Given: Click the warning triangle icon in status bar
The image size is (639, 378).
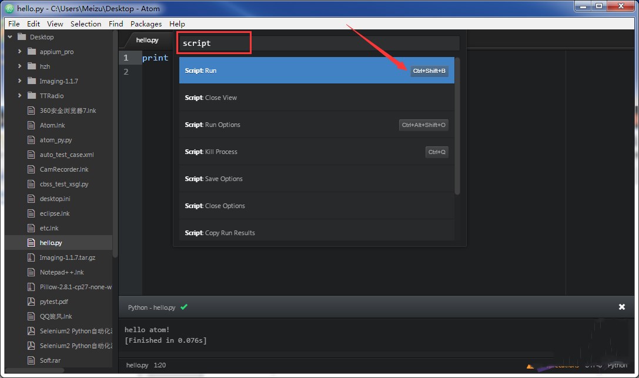Looking at the screenshot, I should tap(530, 366).
